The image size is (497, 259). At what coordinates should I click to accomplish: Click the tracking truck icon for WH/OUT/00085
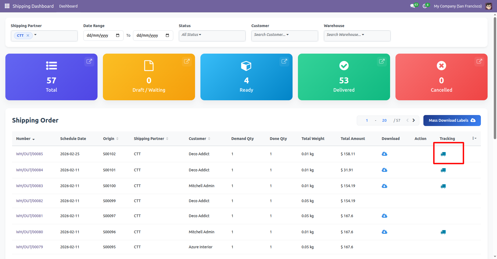(x=443, y=154)
